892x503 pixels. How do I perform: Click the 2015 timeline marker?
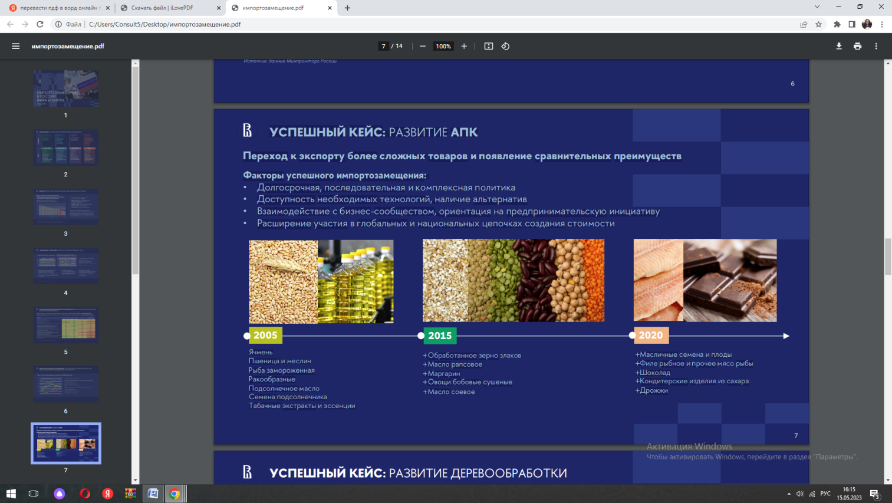(x=440, y=336)
